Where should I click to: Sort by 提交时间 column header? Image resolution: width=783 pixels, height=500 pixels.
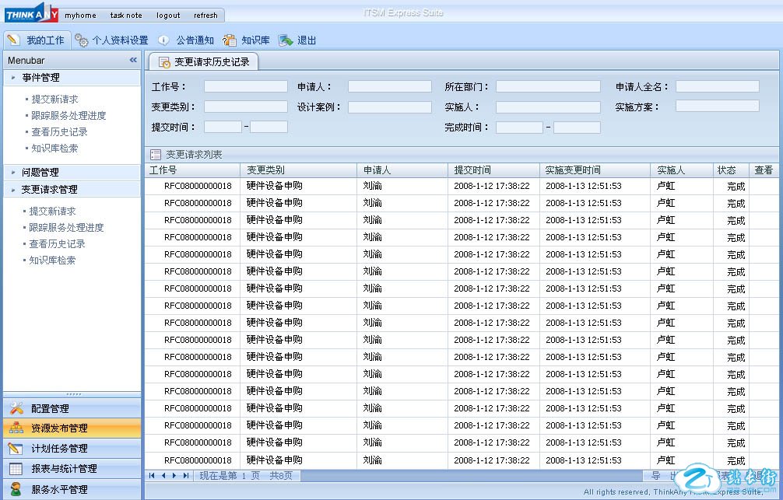point(472,170)
